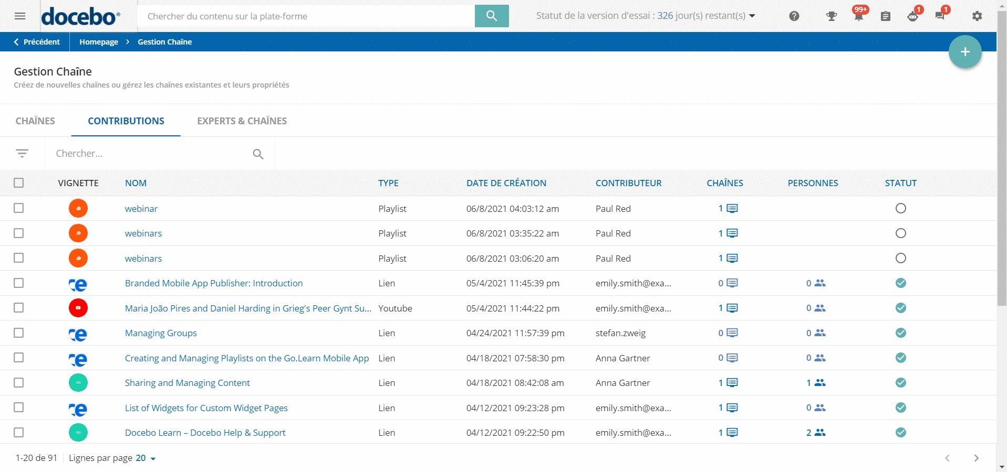Click the round plus add button

click(x=964, y=52)
